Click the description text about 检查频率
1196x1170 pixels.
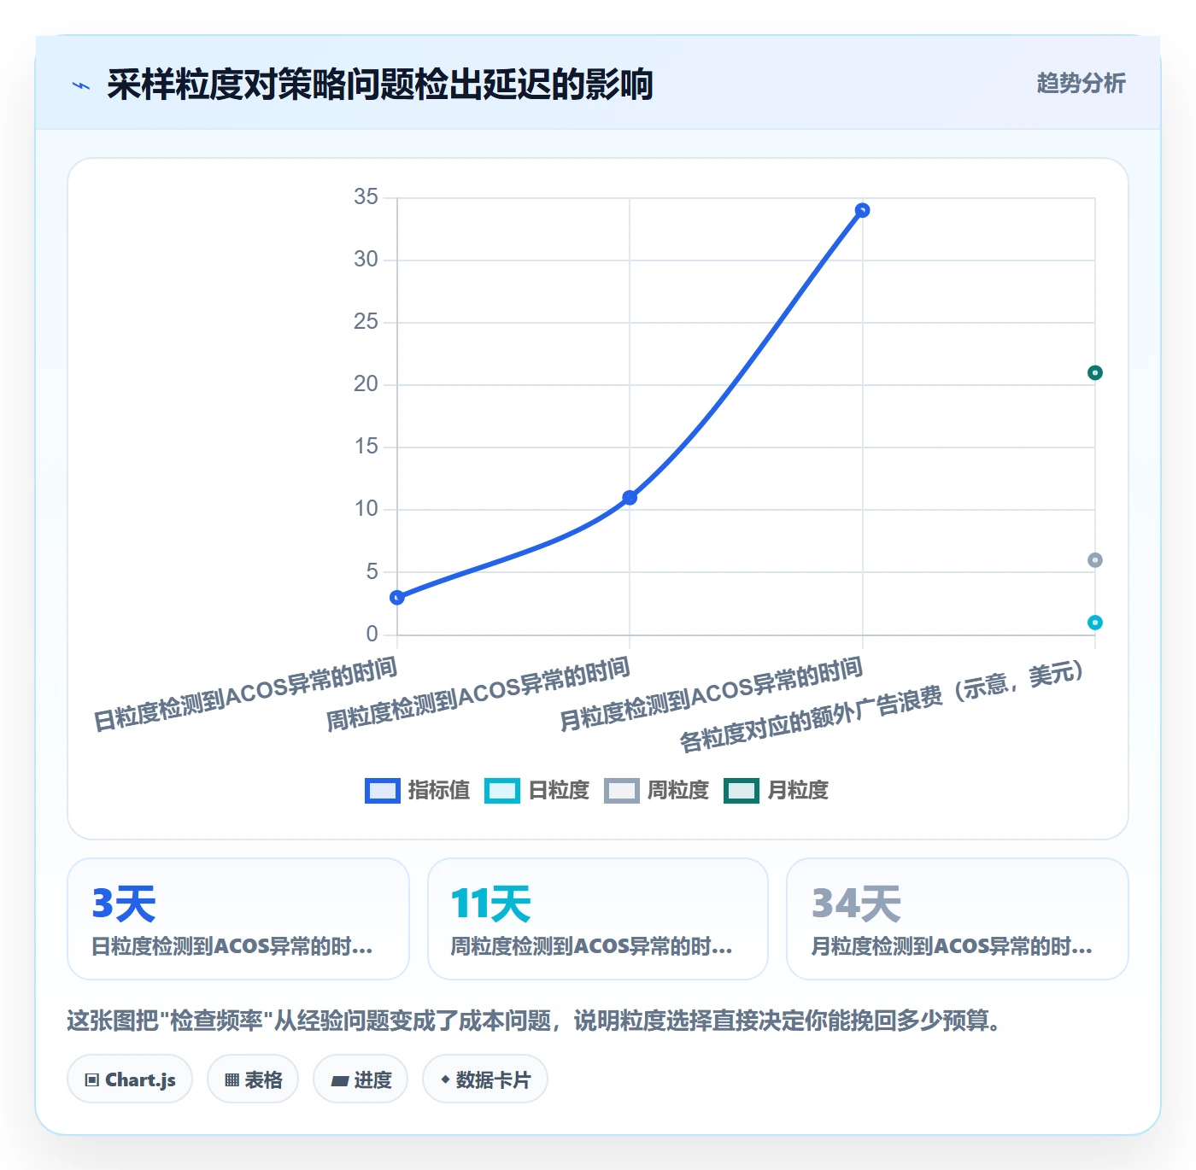(x=536, y=1021)
